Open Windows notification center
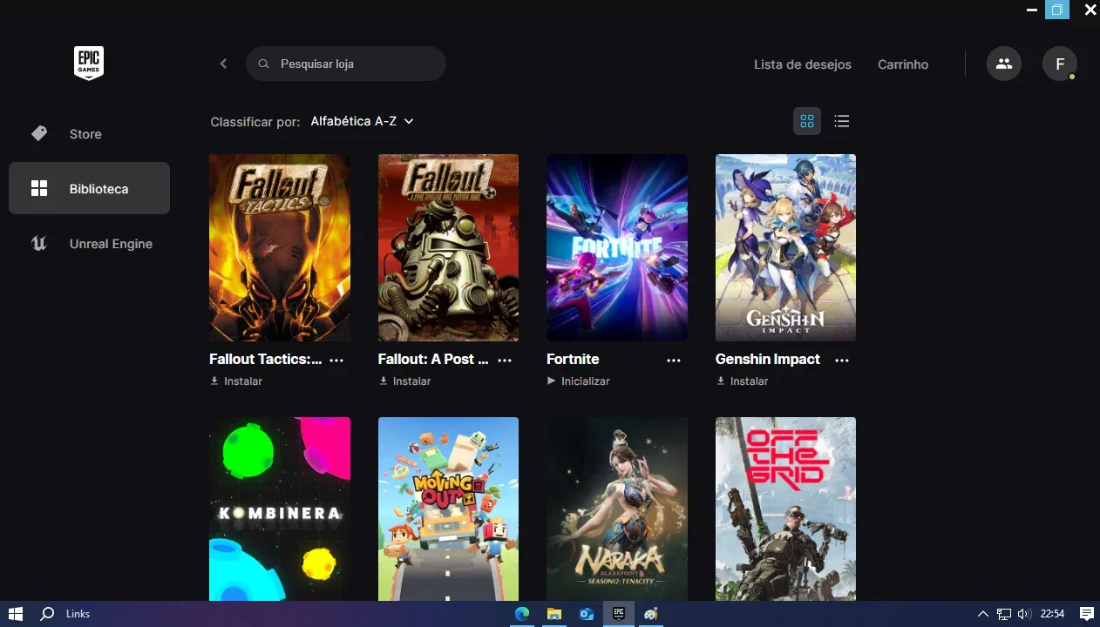Viewport: 1100px width, 627px height. (x=1086, y=614)
